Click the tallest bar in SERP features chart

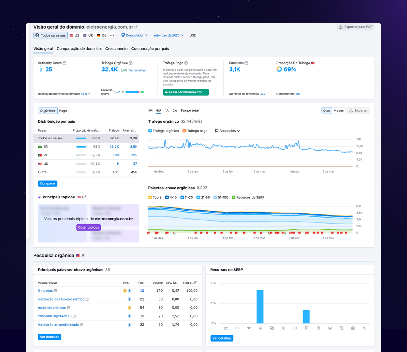point(260,307)
